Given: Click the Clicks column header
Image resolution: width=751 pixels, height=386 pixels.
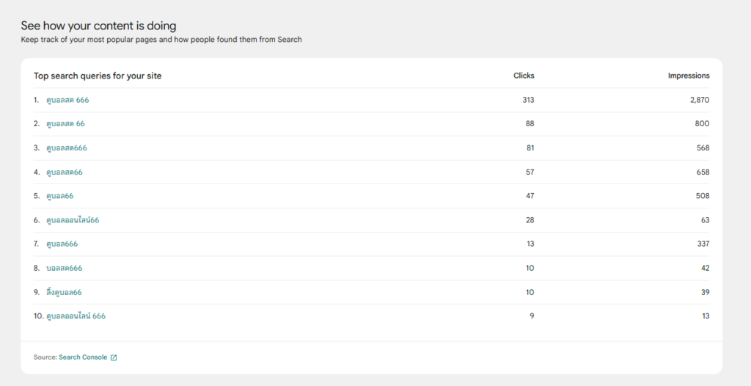Looking at the screenshot, I should point(524,76).
